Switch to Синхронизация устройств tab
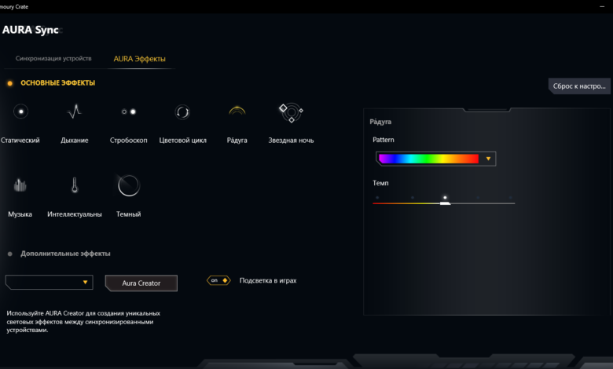 [x=53, y=58]
